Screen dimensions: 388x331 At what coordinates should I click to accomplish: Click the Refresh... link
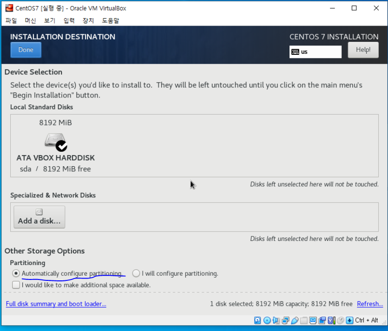(x=370, y=304)
